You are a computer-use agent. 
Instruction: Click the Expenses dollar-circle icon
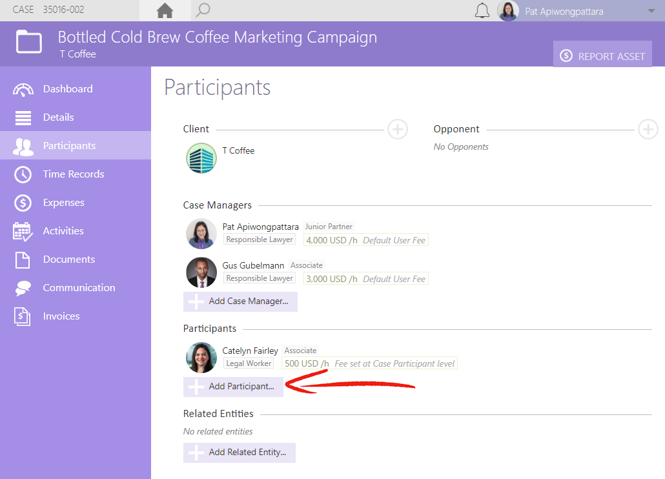[x=23, y=203]
